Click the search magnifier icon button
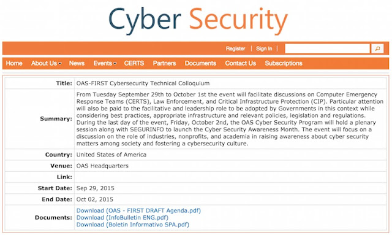The image size is (392, 235). 377,48
